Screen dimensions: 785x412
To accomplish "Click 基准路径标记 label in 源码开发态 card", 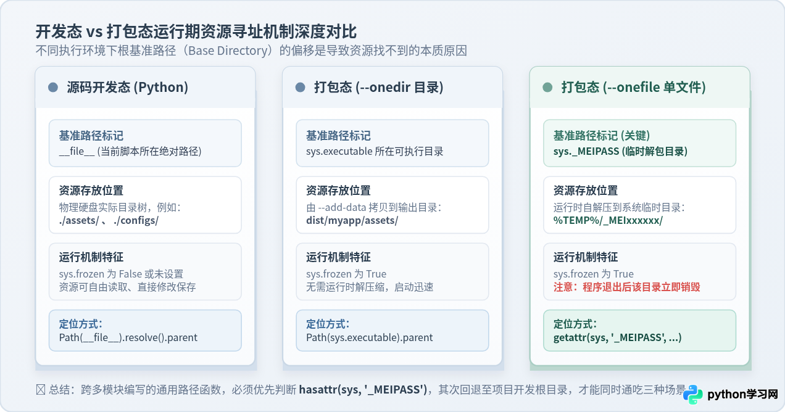I will coord(91,136).
